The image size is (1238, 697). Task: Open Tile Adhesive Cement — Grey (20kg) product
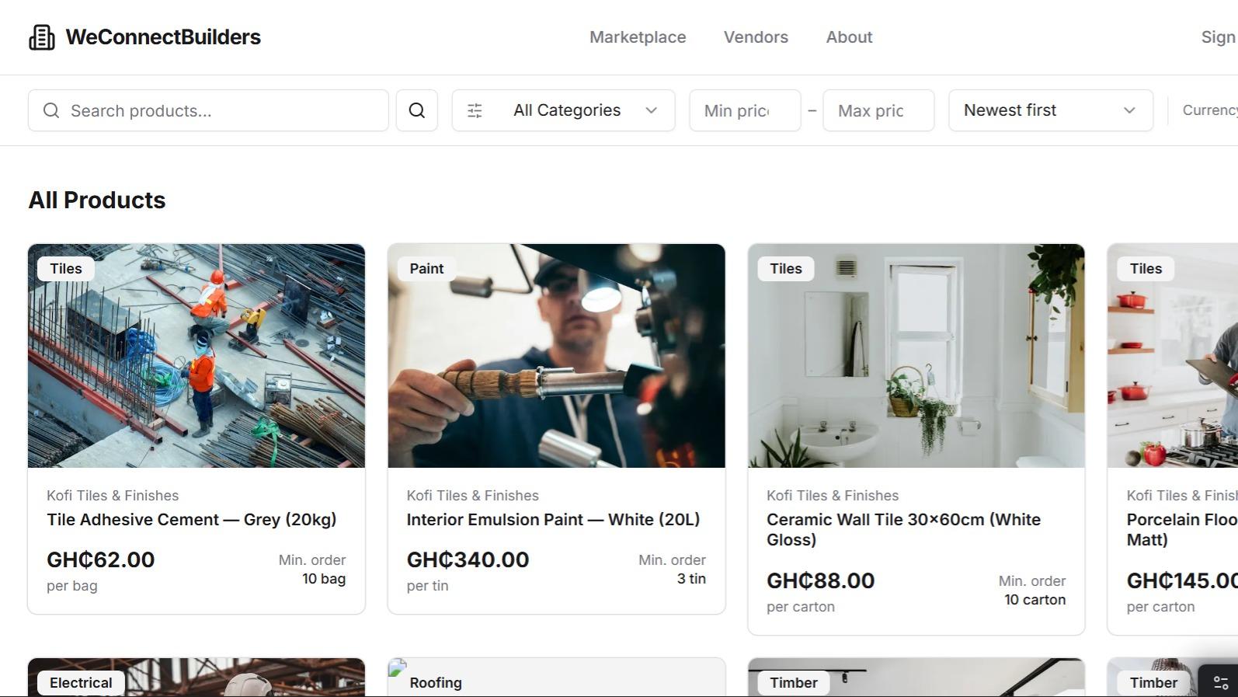click(191, 520)
